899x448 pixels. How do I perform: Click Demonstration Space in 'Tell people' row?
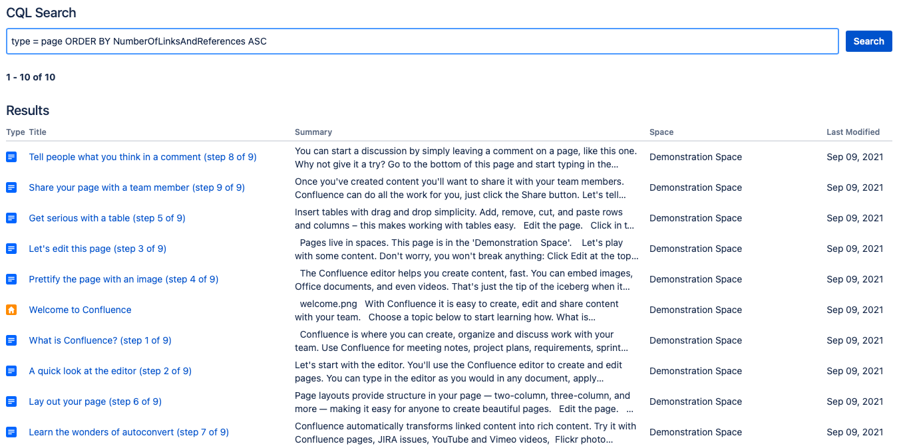point(695,157)
